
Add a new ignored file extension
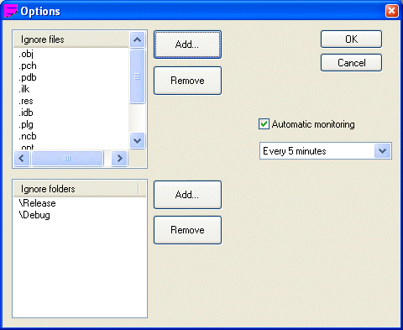(x=187, y=45)
